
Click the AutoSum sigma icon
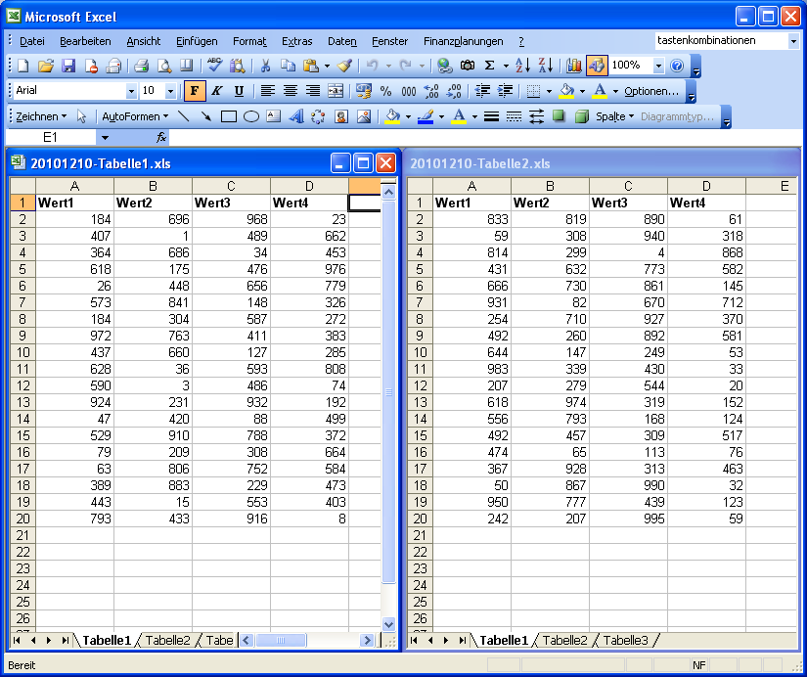click(490, 66)
